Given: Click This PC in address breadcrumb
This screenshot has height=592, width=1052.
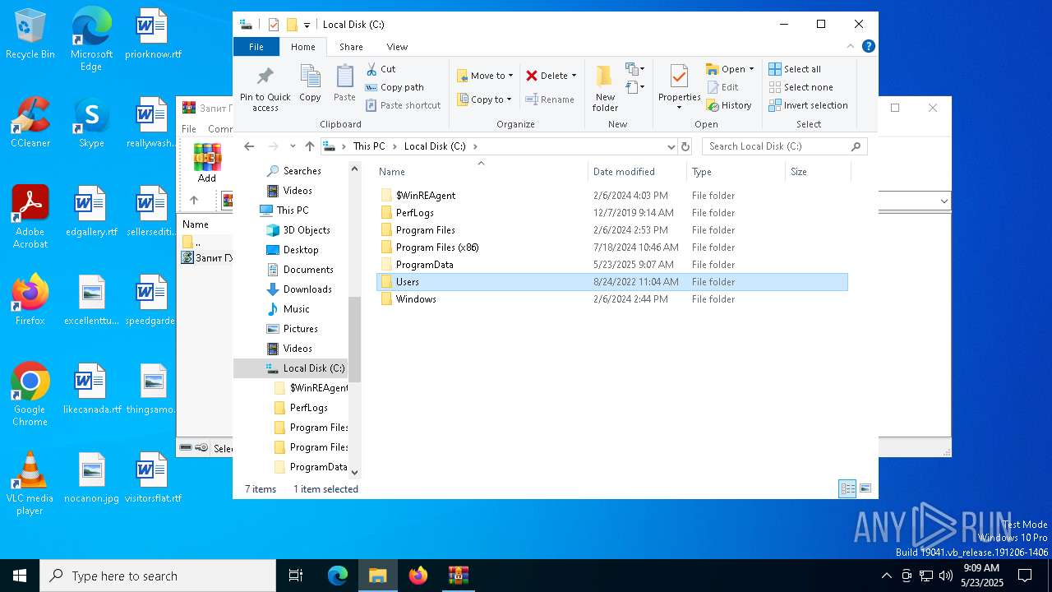Looking at the screenshot, I should (x=369, y=146).
